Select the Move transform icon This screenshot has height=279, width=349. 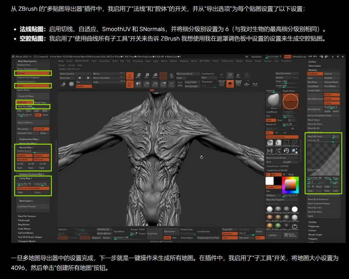coord(138,76)
